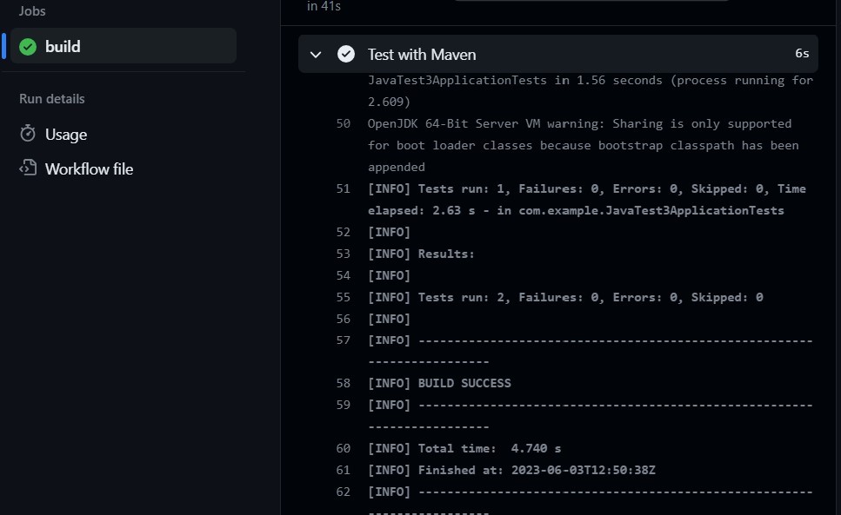The height and width of the screenshot is (515, 841).
Task: Click log line number 60
Action: pyautogui.click(x=344, y=449)
